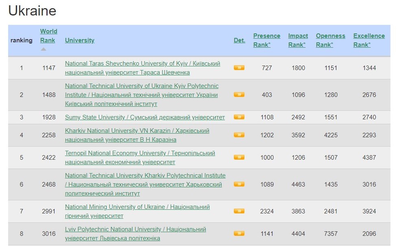Select impact rank value 3592
Image resolution: width=399 pixels, height=246 pixels.
(x=298, y=135)
